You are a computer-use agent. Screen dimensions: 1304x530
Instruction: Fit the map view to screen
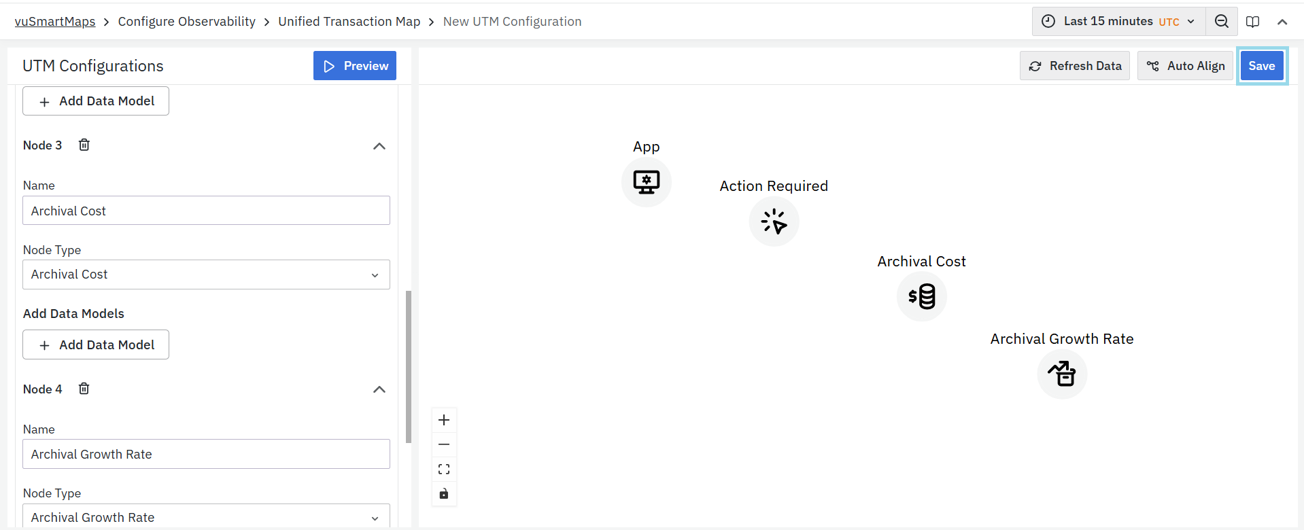(x=444, y=469)
